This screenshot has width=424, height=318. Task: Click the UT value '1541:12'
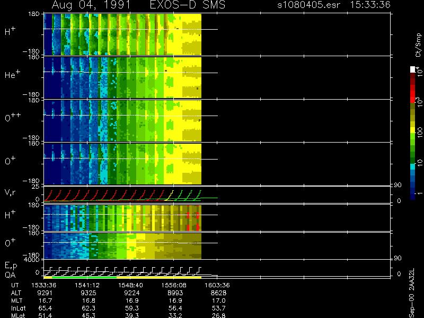tap(87, 285)
